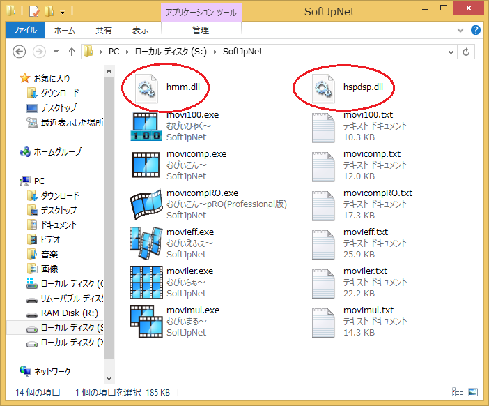Select the moviler.txt document icon

[323, 284]
